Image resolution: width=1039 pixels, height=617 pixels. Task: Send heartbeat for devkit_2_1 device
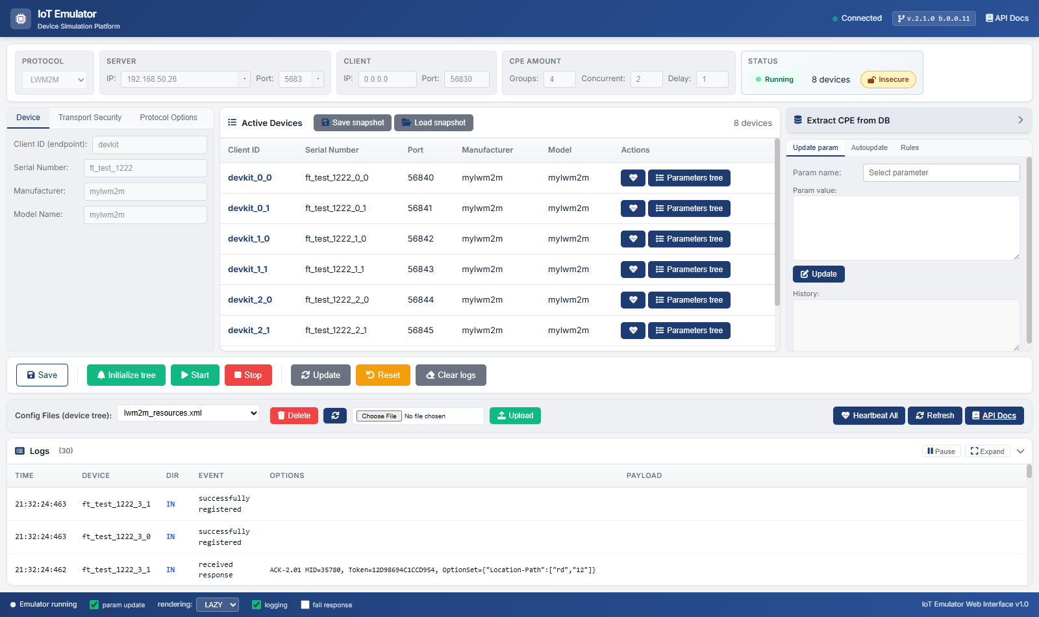(x=633, y=331)
